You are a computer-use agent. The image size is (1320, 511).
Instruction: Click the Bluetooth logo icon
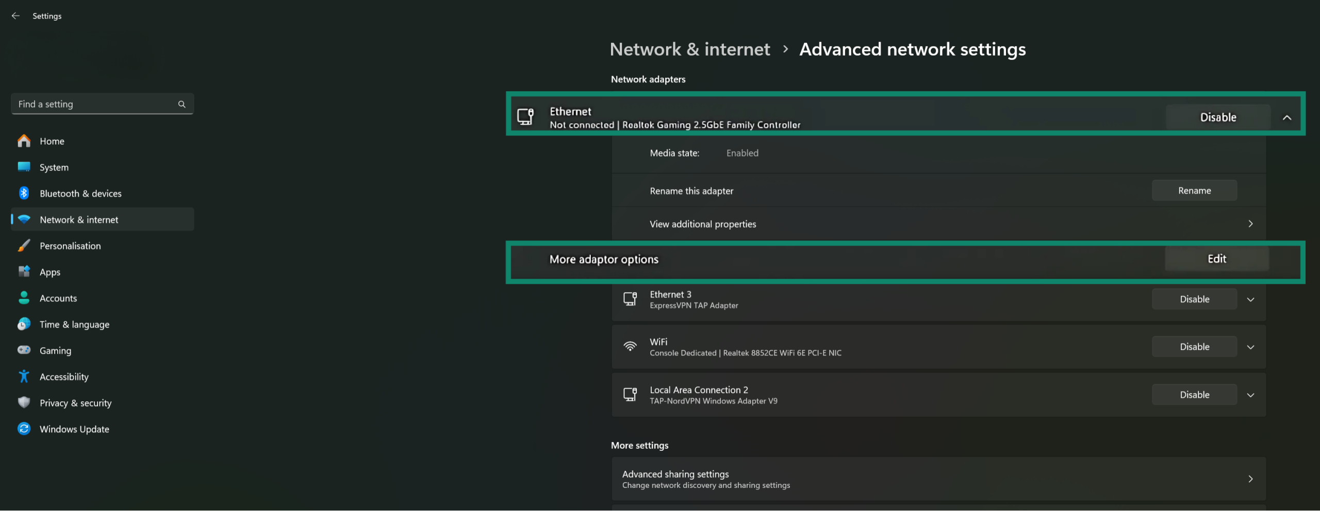24,193
